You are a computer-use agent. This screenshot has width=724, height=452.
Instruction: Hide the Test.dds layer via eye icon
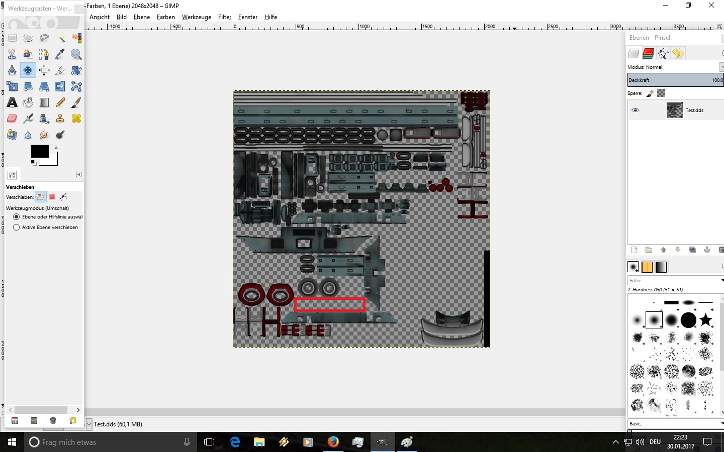[x=636, y=110]
